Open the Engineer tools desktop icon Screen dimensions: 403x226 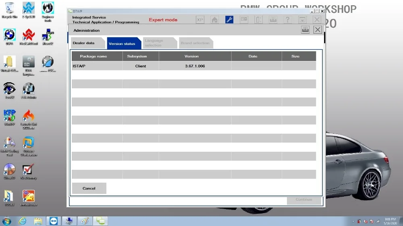click(x=48, y=12)
